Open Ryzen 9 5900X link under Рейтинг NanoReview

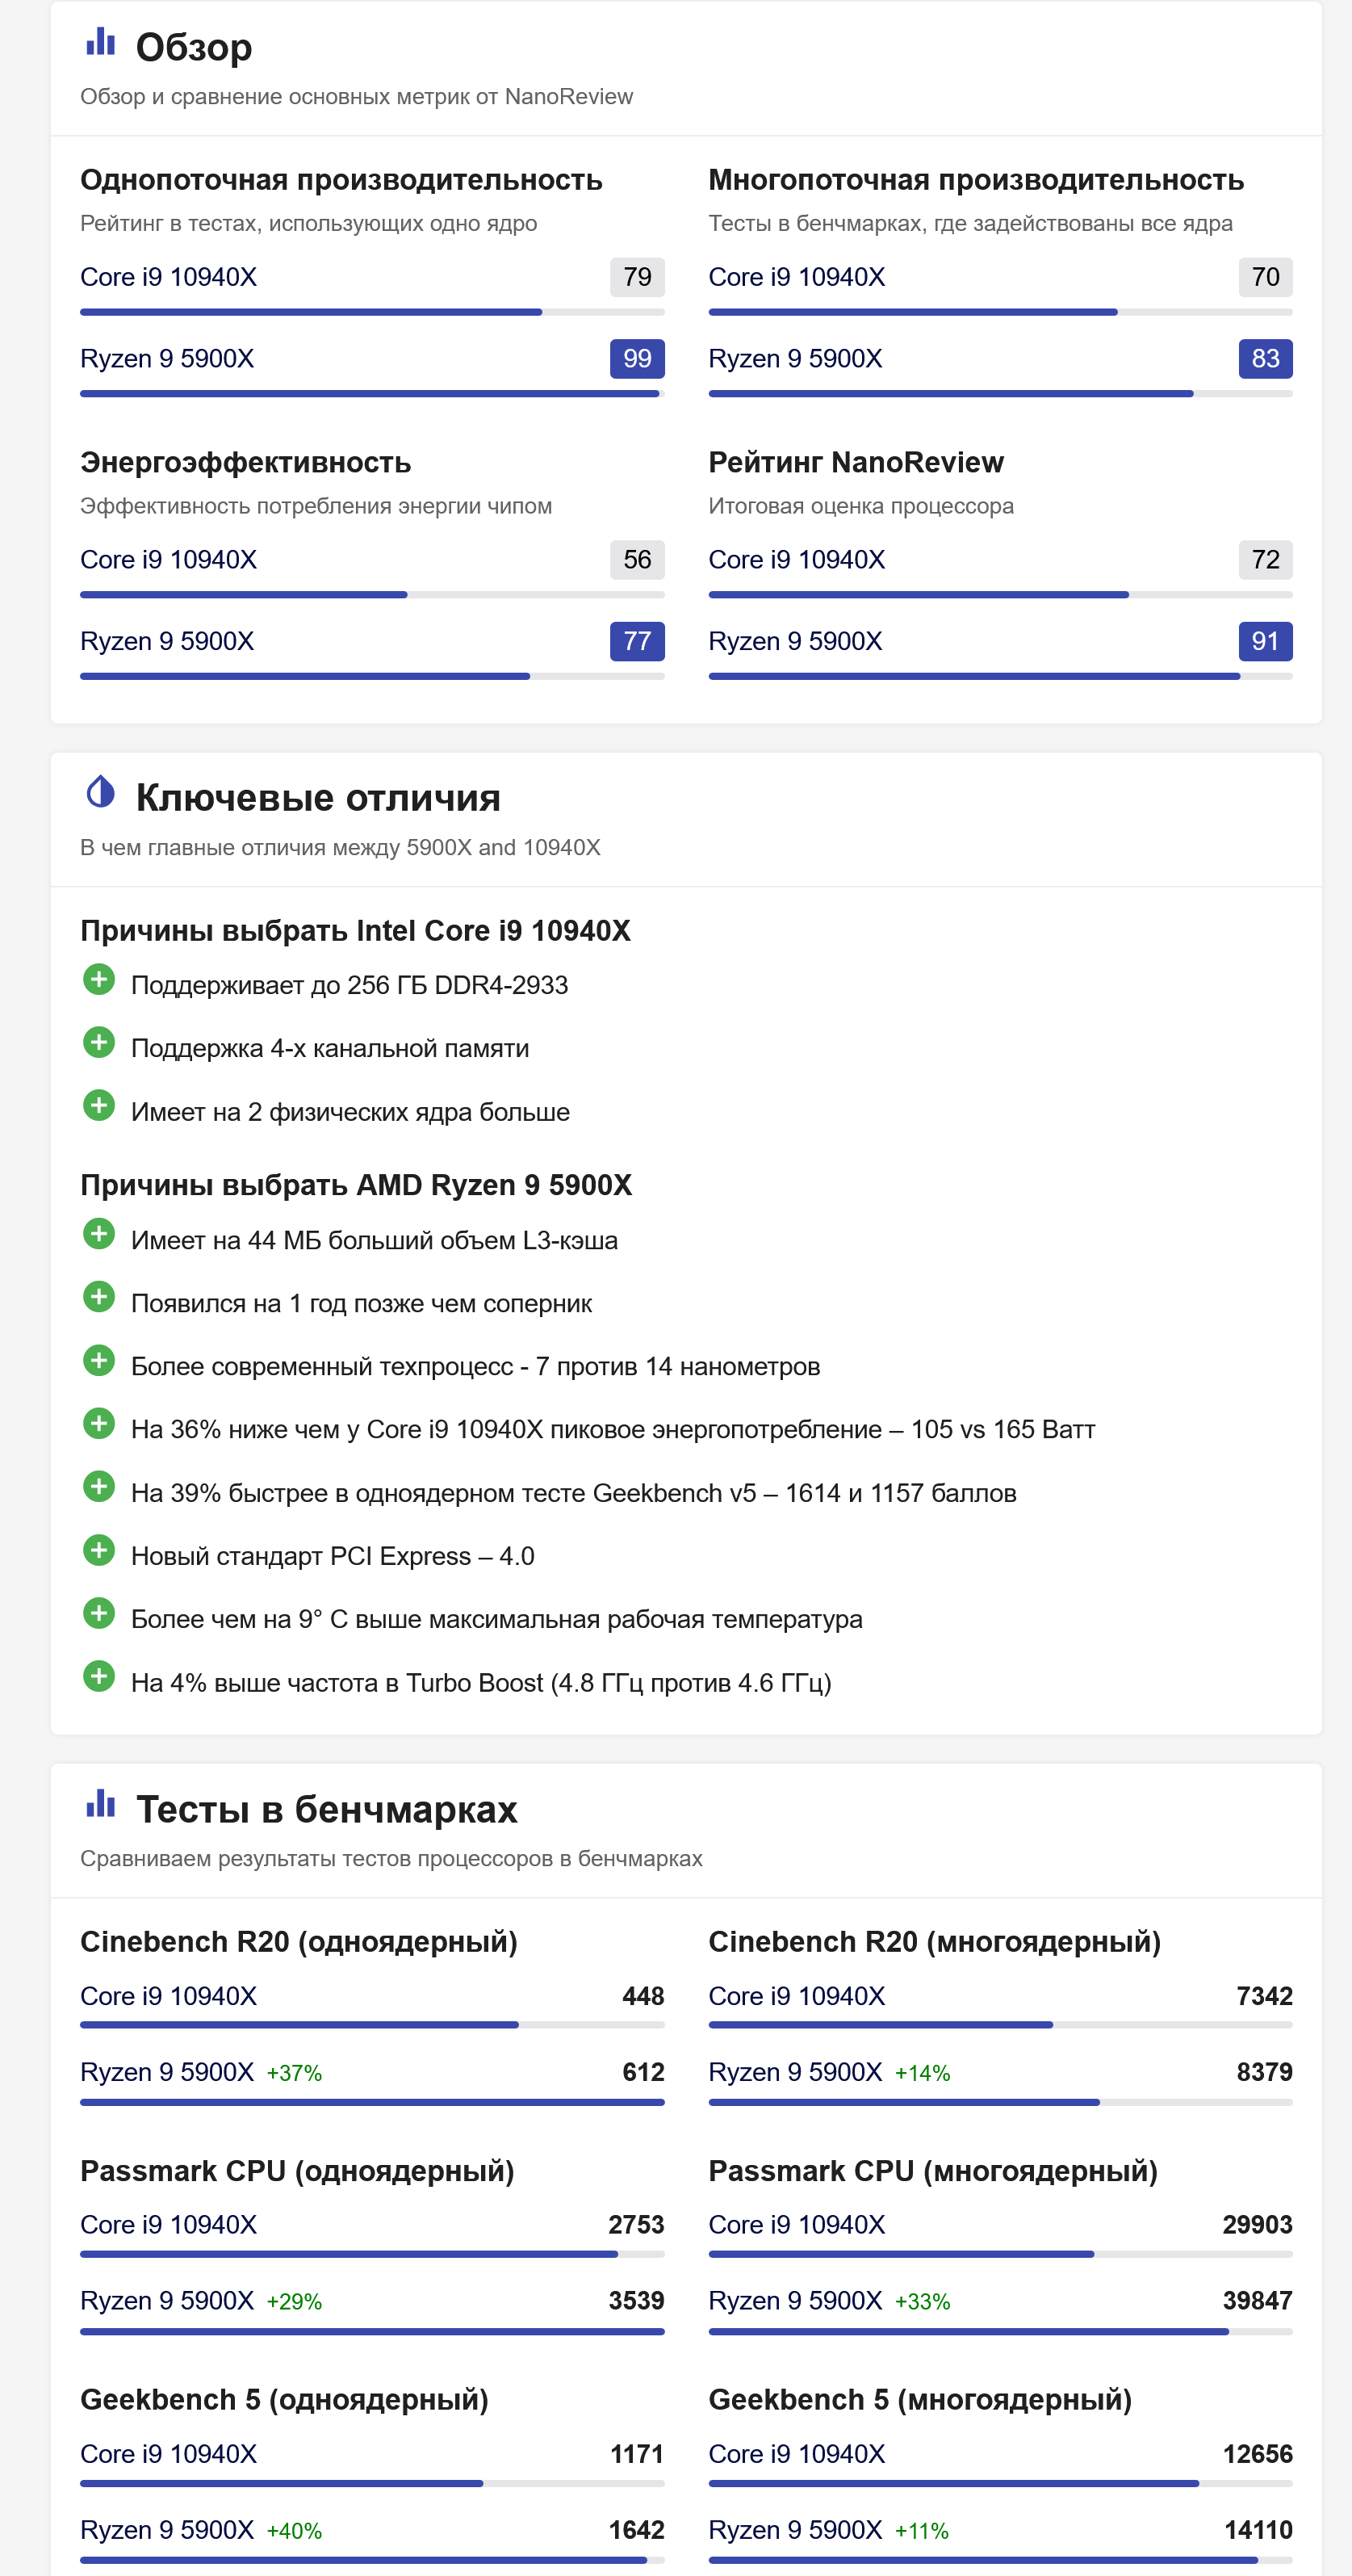pyautogui.click(x=795, y=642)
